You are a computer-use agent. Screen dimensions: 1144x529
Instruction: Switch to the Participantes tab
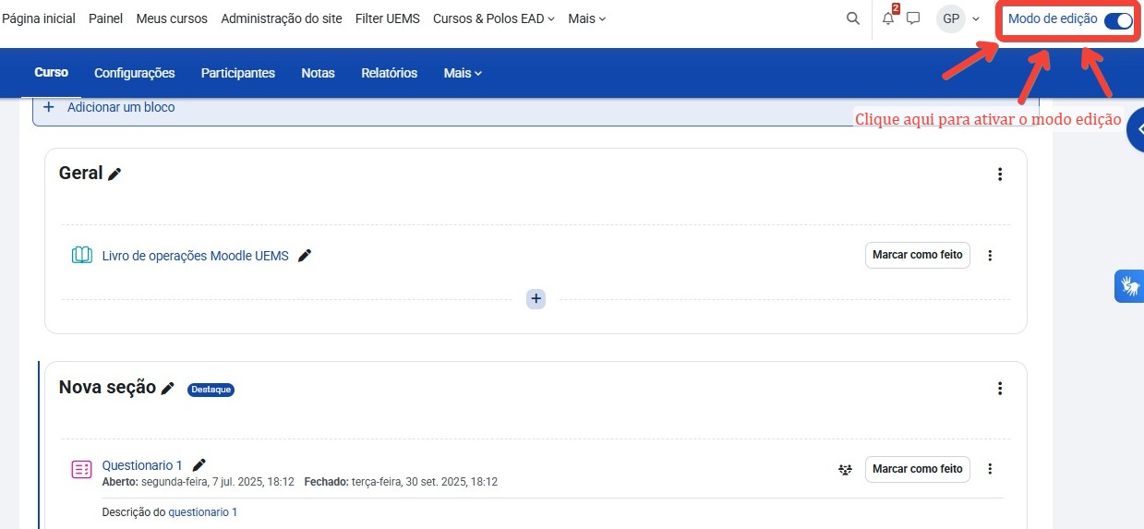(238, 73)
